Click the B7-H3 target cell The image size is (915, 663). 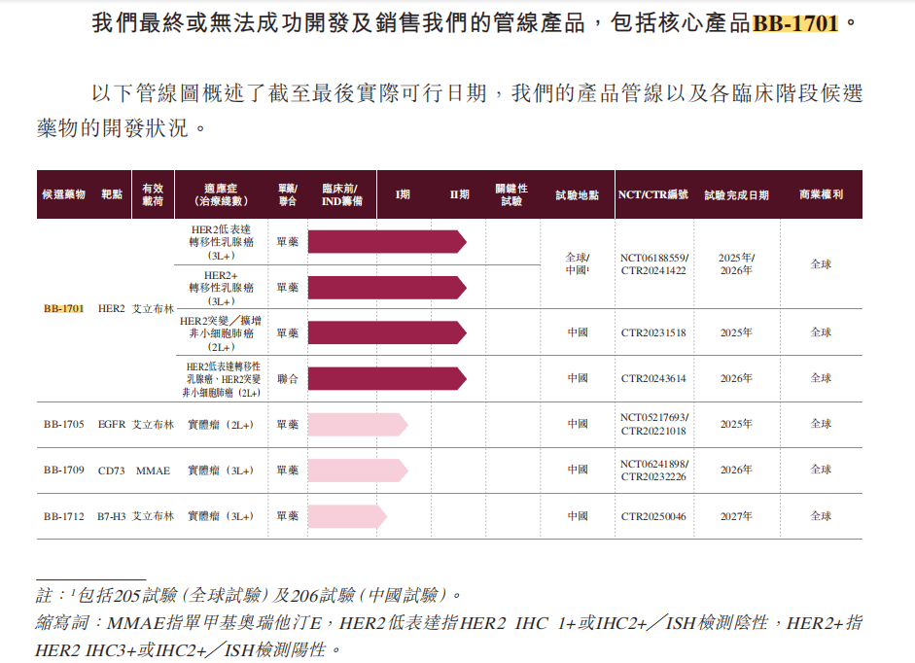pos(112,516)
